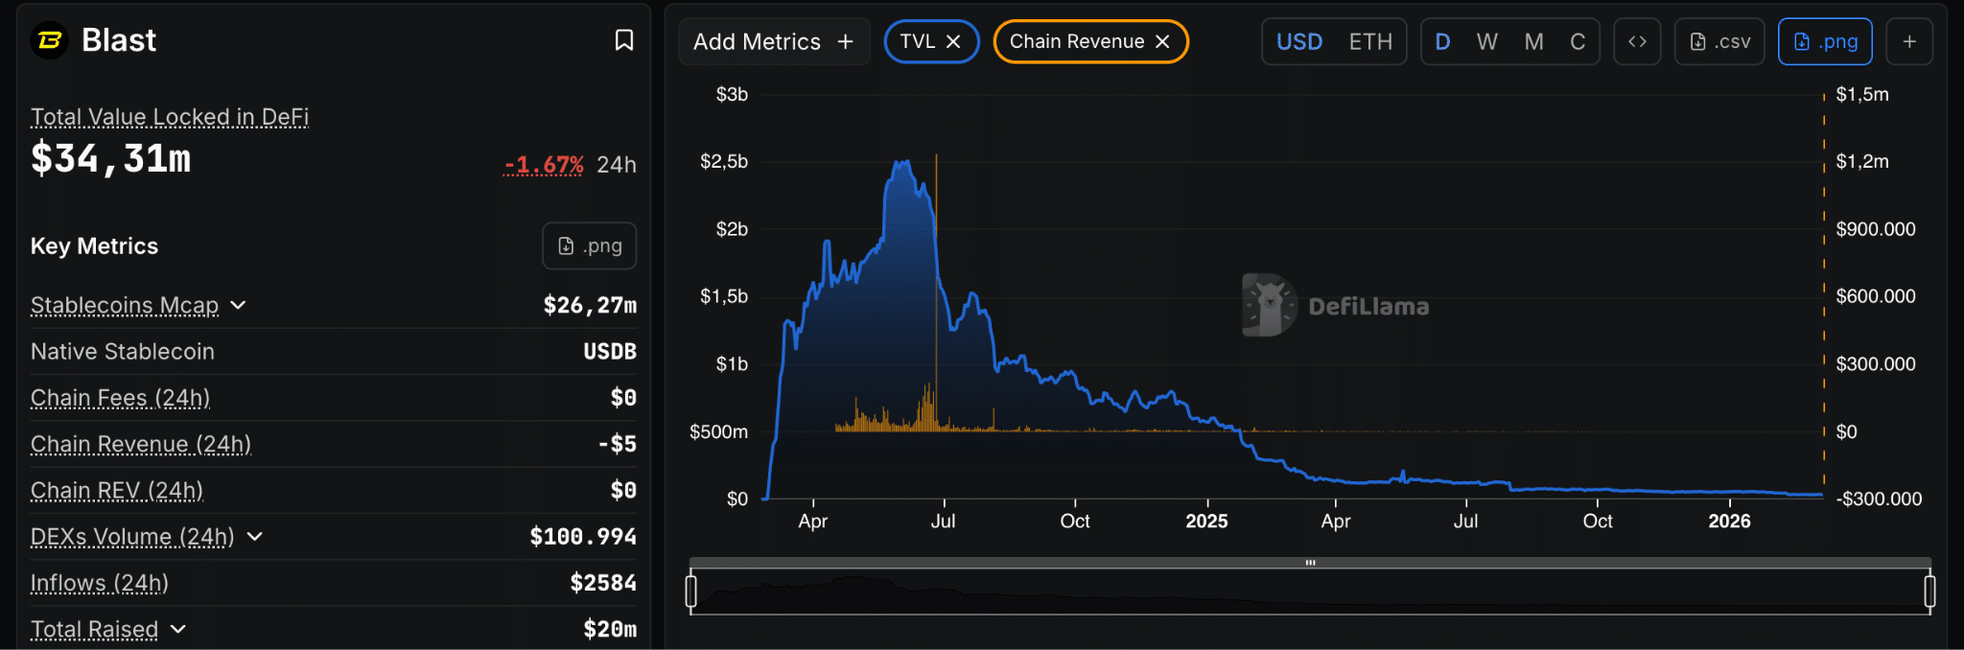Click the Blast logo icon

coord(49,40)
